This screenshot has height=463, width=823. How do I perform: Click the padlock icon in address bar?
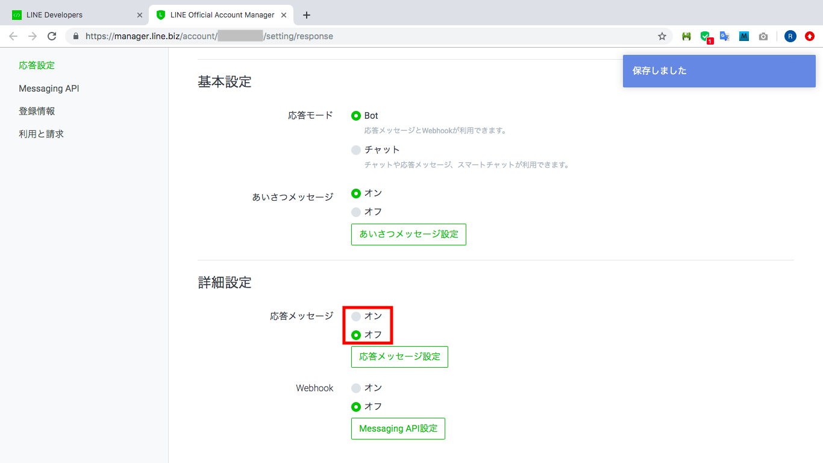[x=76, y=36]
